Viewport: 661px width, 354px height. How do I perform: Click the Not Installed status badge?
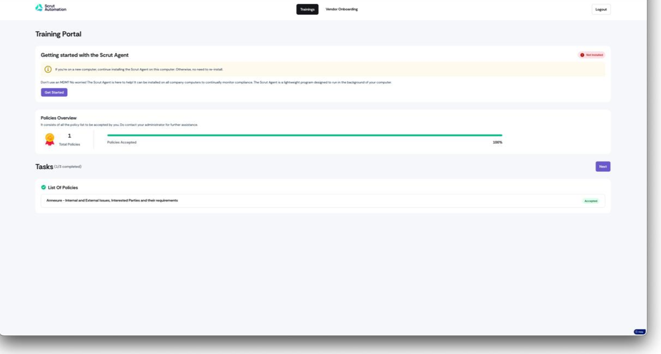pyautogui.click(x=592, y=55)
